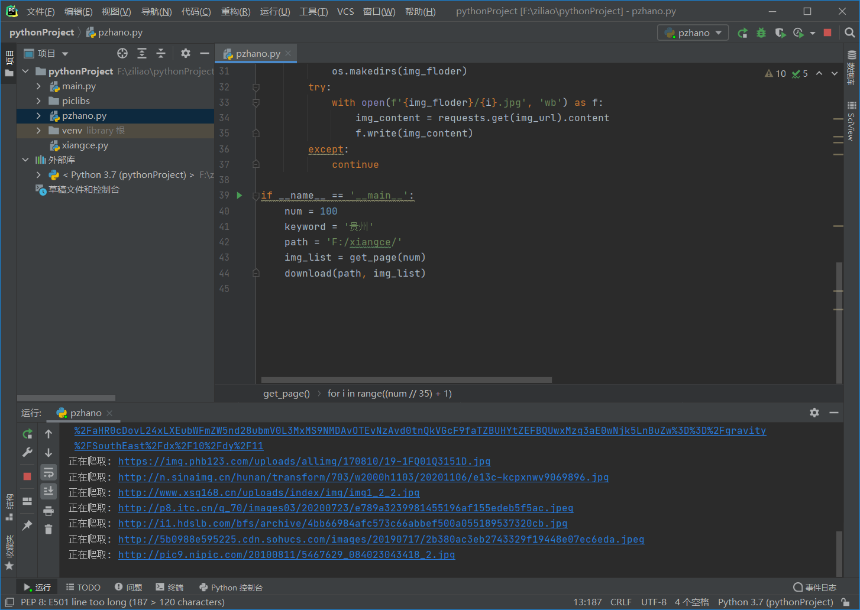This screenshot has height=610, width=860.
Task: Switch to the 终端 tab
Action: coord(169,588)
